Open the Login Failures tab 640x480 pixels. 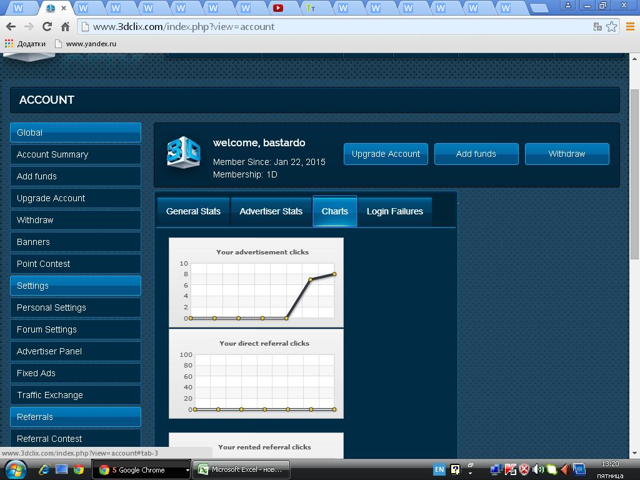point(395,211)
